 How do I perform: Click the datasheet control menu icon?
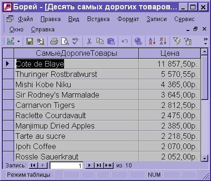click(10, 19)
